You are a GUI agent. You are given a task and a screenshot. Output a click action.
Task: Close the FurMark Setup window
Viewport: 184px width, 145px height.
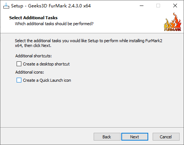pyautogui.click(x=175, y=6)
